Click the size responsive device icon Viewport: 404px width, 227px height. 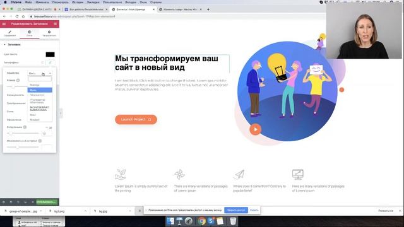coord(18,80)
